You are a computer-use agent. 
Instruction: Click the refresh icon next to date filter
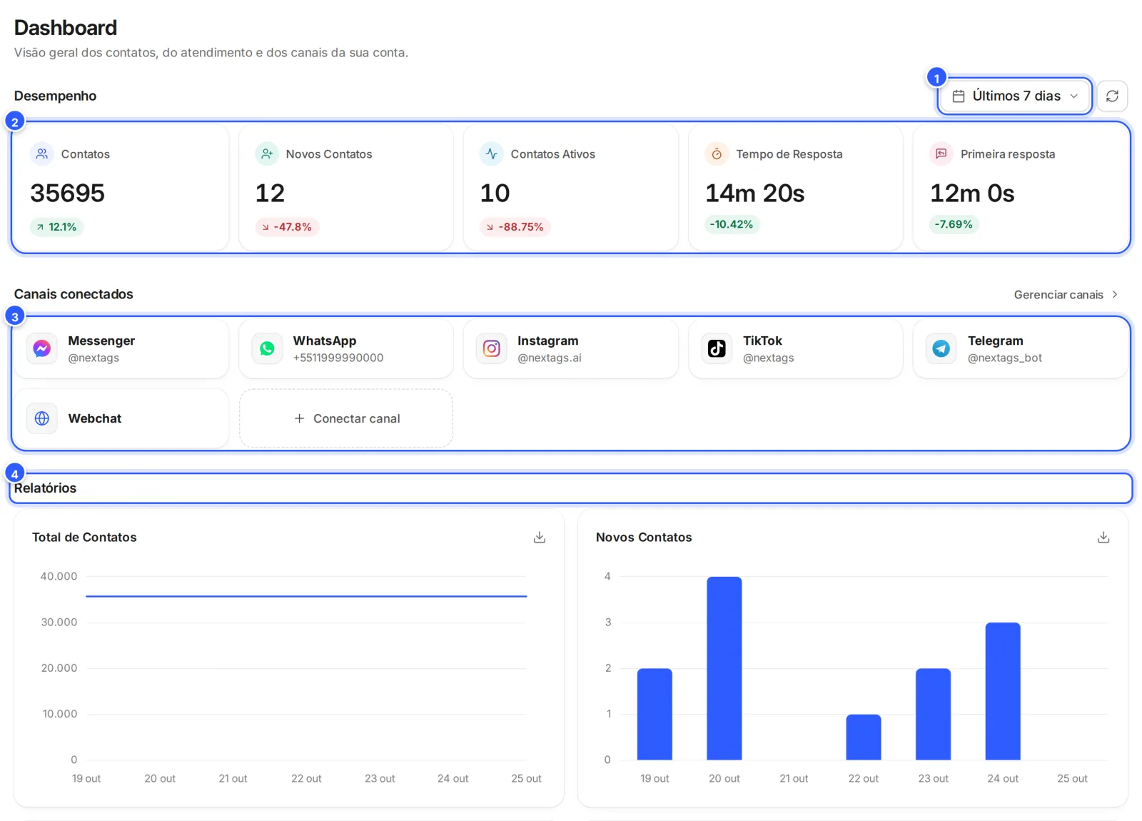[1111, 96]
